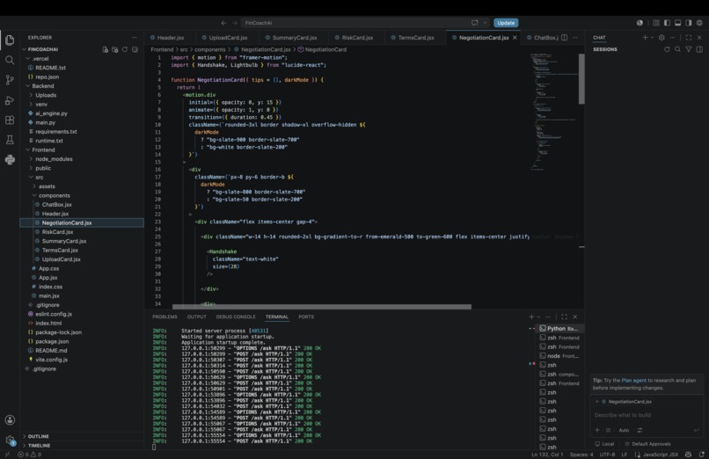Open the DEBUG CONSOLE panel tab

point(236,317)
